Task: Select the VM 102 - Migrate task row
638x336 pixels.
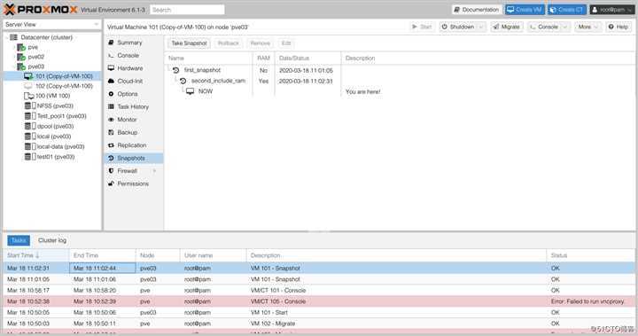Action: point(319,324)
